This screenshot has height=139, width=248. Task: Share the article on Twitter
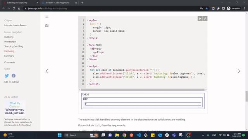pyautogui.click(x=7, y=76)
